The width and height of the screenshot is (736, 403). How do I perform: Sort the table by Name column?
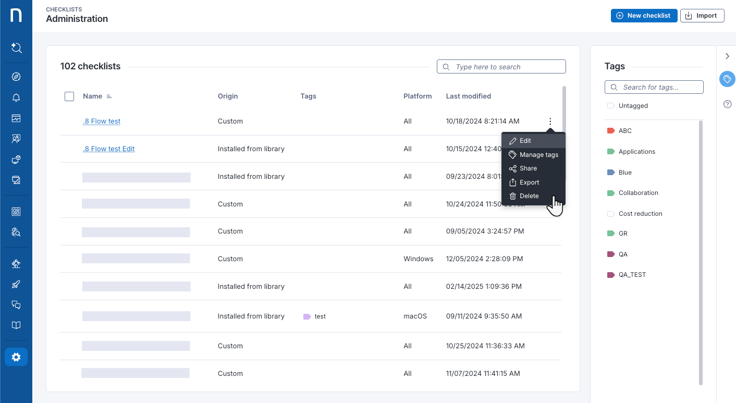[96, 96]
